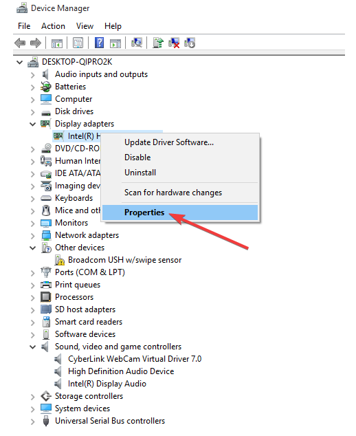Screen dimensions: 356x436
Task: Click the Disk drives category icon
Action: tap(46, 113)
